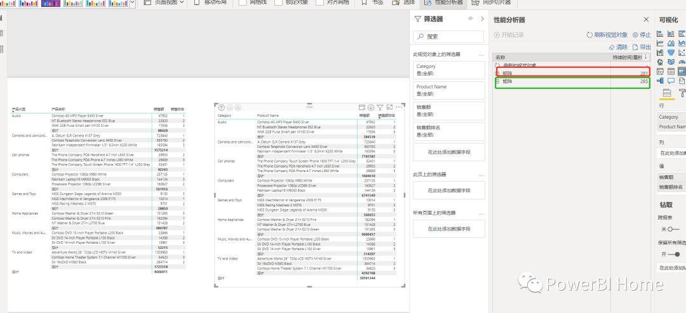Toggle the 跨报表 switch
Image resolution: width=686 pixels, height=313 pixels.
pos(670,229)
